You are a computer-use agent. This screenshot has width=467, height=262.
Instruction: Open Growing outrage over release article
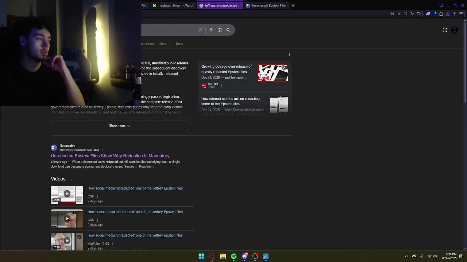[227, 69]
